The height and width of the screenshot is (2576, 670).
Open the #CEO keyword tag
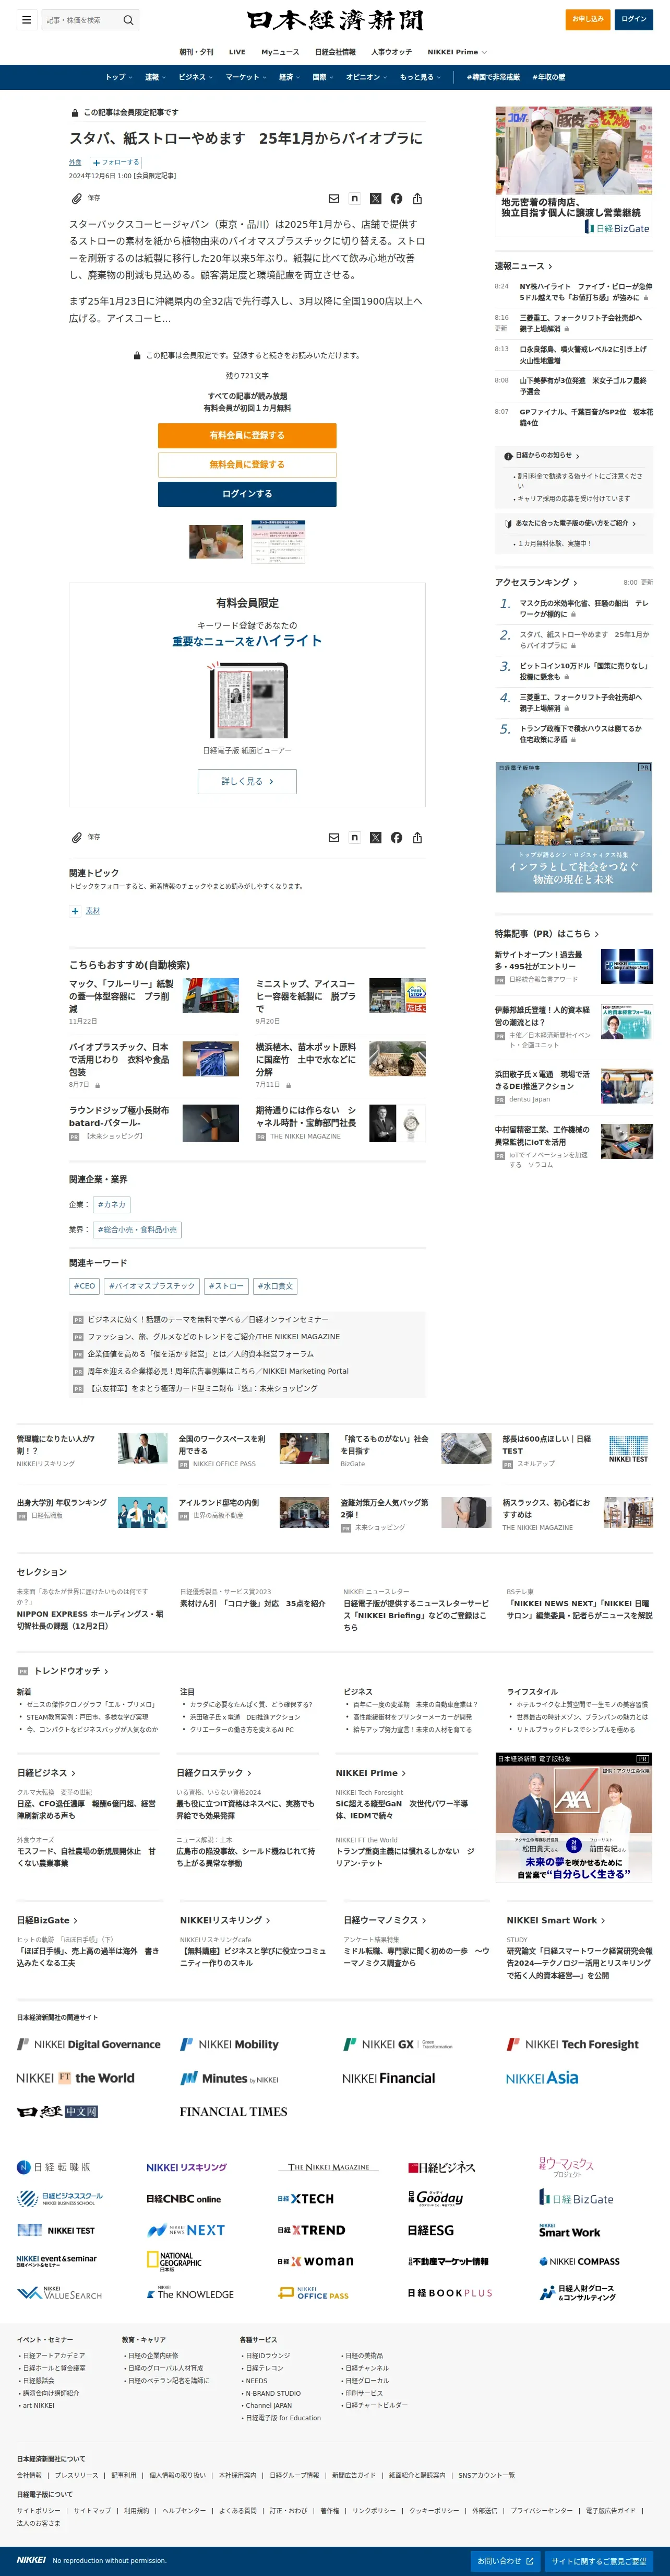[84, 1286]
